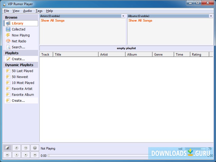Skip to the previous track
Image resolution: width=216 pixels, height=162 pixels.
(x=7, y=155)
